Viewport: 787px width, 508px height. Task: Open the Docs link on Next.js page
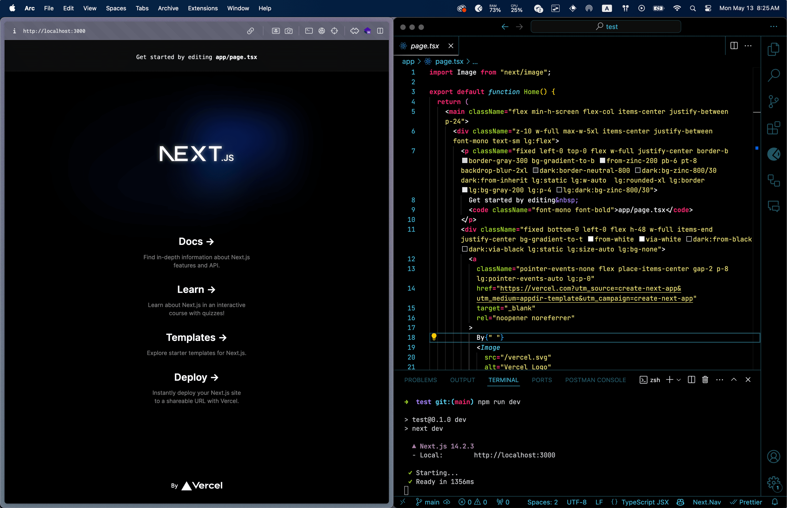pos(196,242)
